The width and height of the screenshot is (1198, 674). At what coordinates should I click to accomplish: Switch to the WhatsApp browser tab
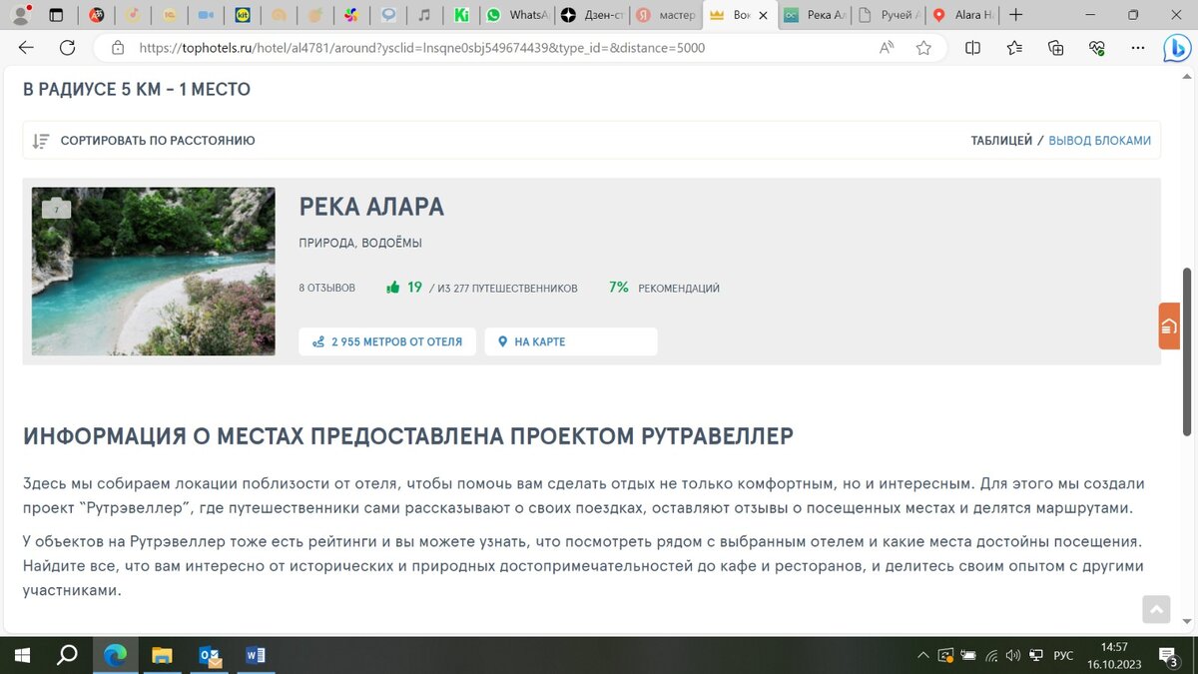tap(514, 15)
